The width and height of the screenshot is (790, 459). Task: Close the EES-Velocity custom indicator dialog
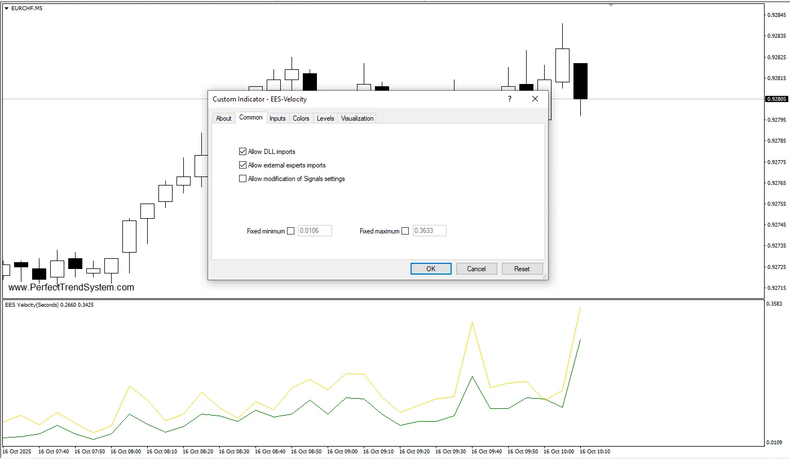point(535,99)
